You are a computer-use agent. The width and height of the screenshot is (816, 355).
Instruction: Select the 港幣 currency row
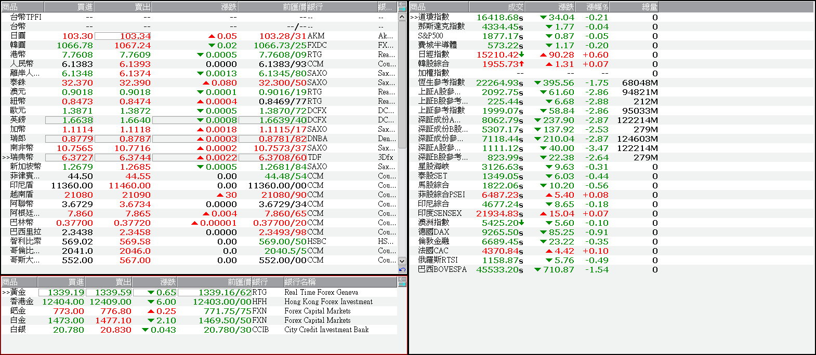click(x=199, y=54)
